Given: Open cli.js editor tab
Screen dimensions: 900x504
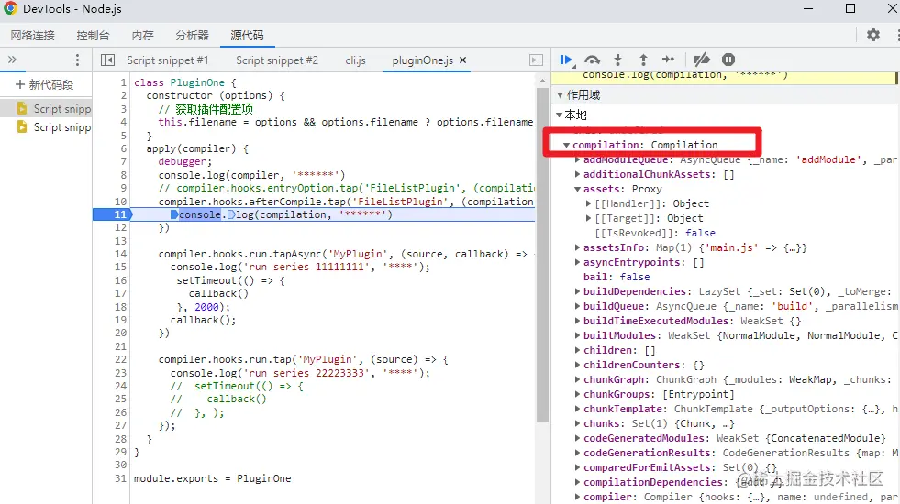Looking at the screenshot, I should [355, 60].
